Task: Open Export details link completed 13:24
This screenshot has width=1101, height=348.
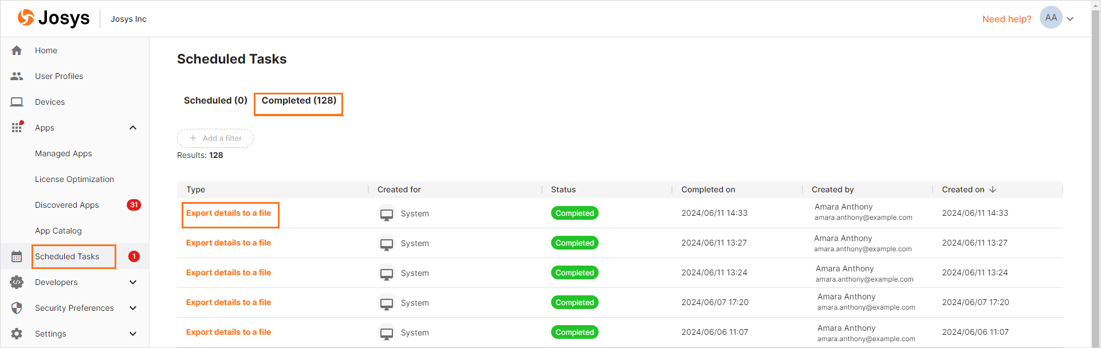Action: 229,272
